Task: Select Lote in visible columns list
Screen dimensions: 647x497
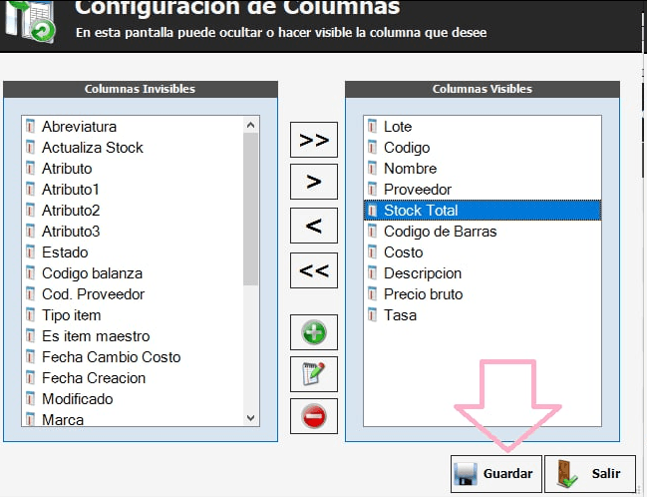Action: (x=397, y=127)
